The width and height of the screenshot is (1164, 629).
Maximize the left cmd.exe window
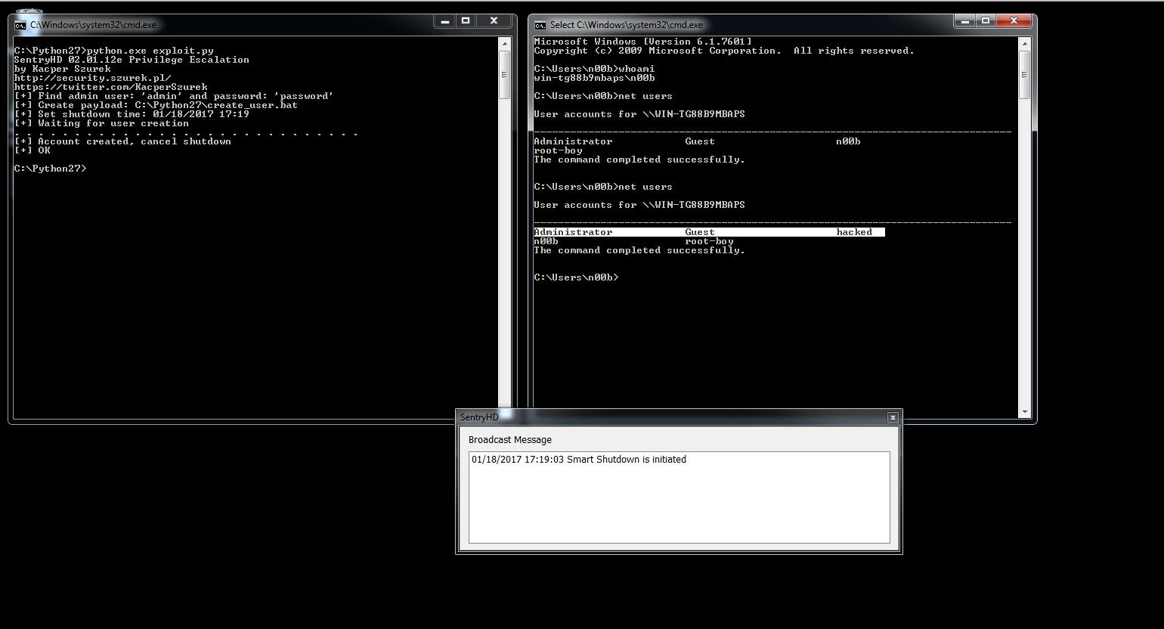click(466, 21)
